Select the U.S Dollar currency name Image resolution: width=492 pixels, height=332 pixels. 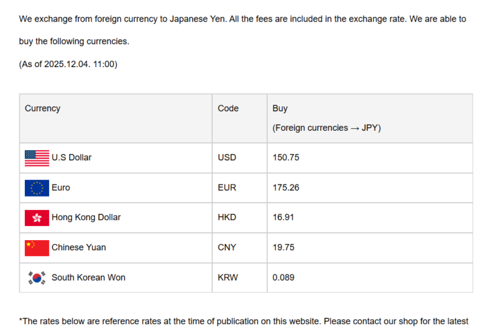tap(72, 157)
